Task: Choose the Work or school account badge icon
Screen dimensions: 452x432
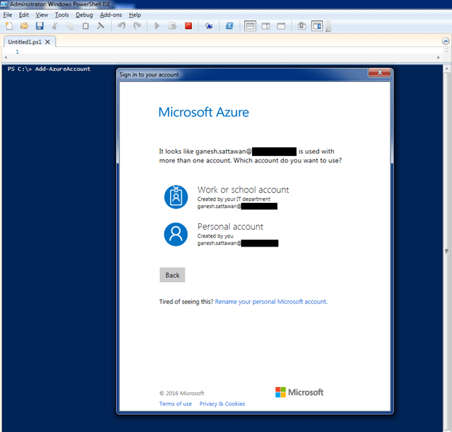Action: tap(176, 197)
